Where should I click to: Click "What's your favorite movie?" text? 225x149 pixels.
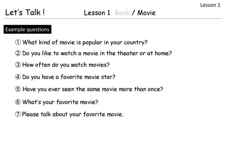pyautogui.click(x=60, y=102)
